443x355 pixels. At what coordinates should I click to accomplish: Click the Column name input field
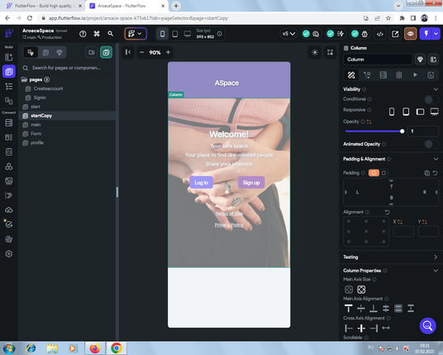pyautogui.click(x=378, y=60)
